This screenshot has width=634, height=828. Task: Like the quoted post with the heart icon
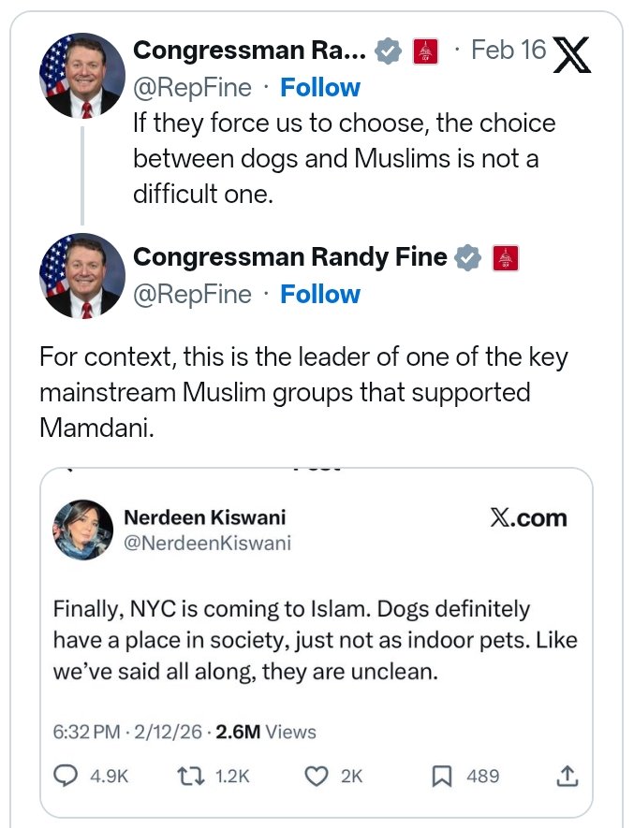tap(318, 776)
